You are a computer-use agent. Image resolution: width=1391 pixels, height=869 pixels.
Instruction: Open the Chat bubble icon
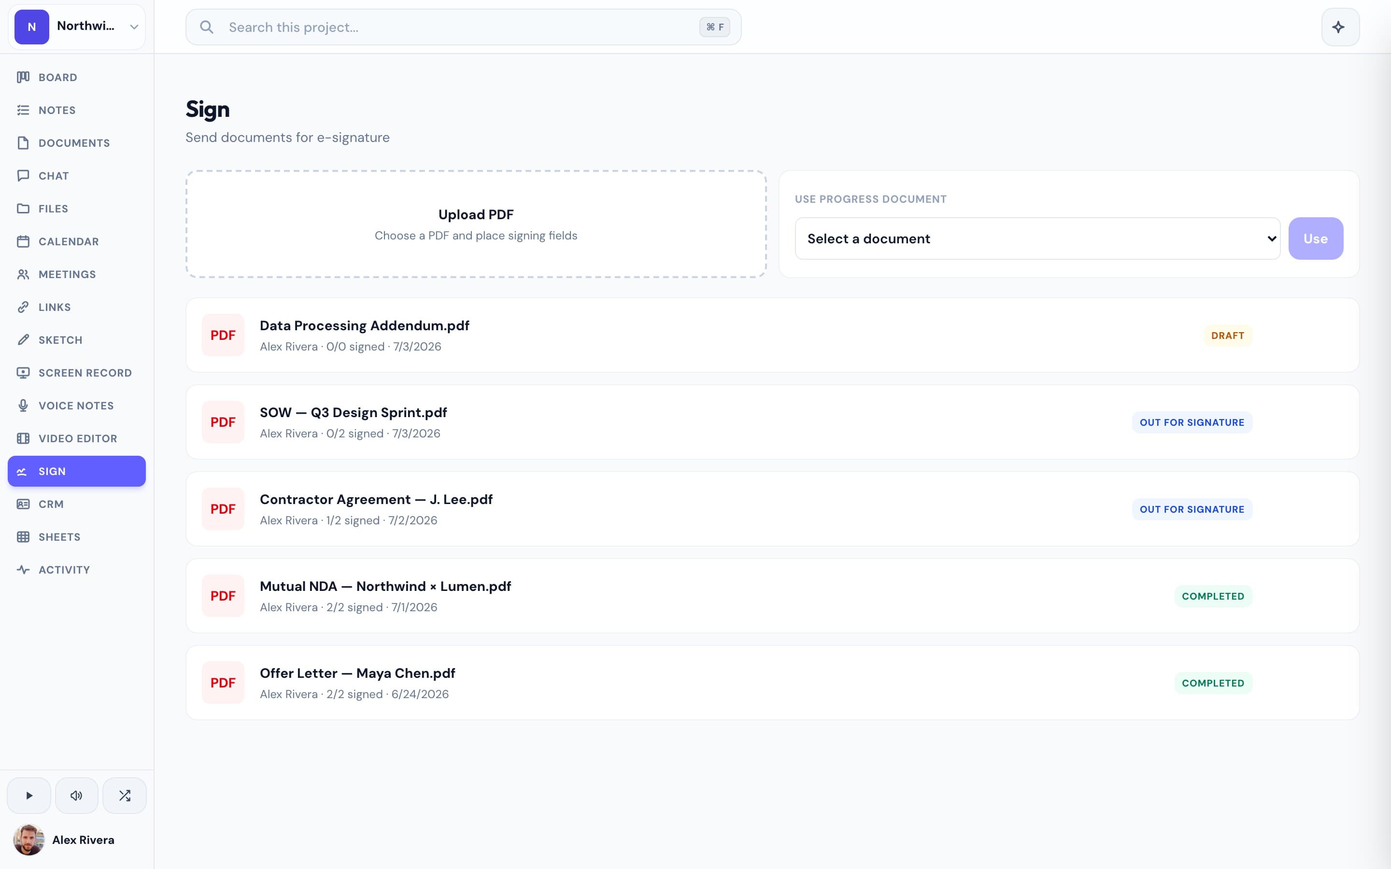23,175
